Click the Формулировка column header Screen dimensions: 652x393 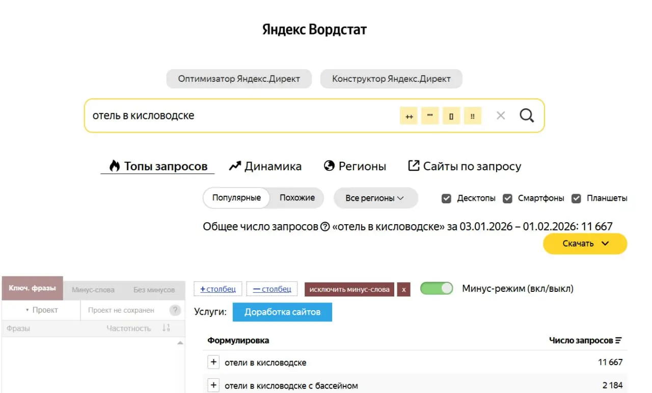click(238, 340)
